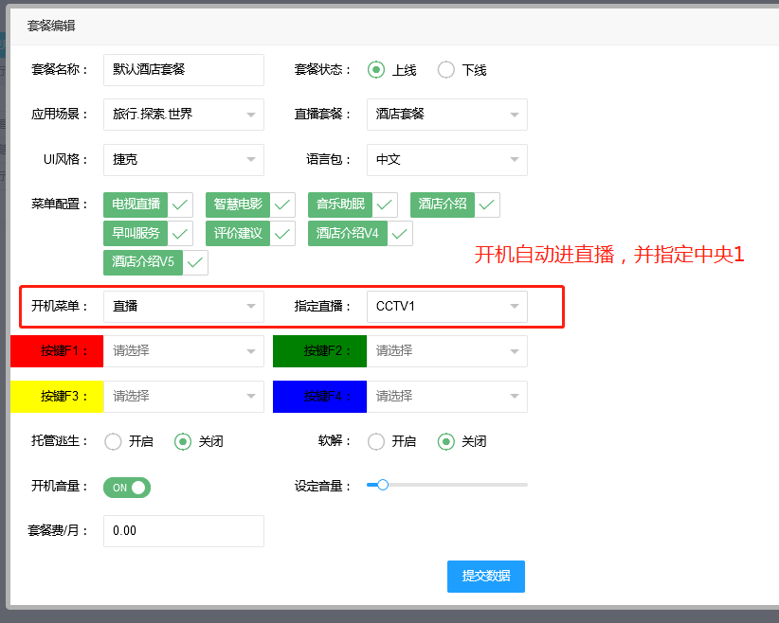The height and width of the screenshot is (623, 779).
Task: Toggle the 电视直播 menu checkmark
Action: tap(180, 205)
